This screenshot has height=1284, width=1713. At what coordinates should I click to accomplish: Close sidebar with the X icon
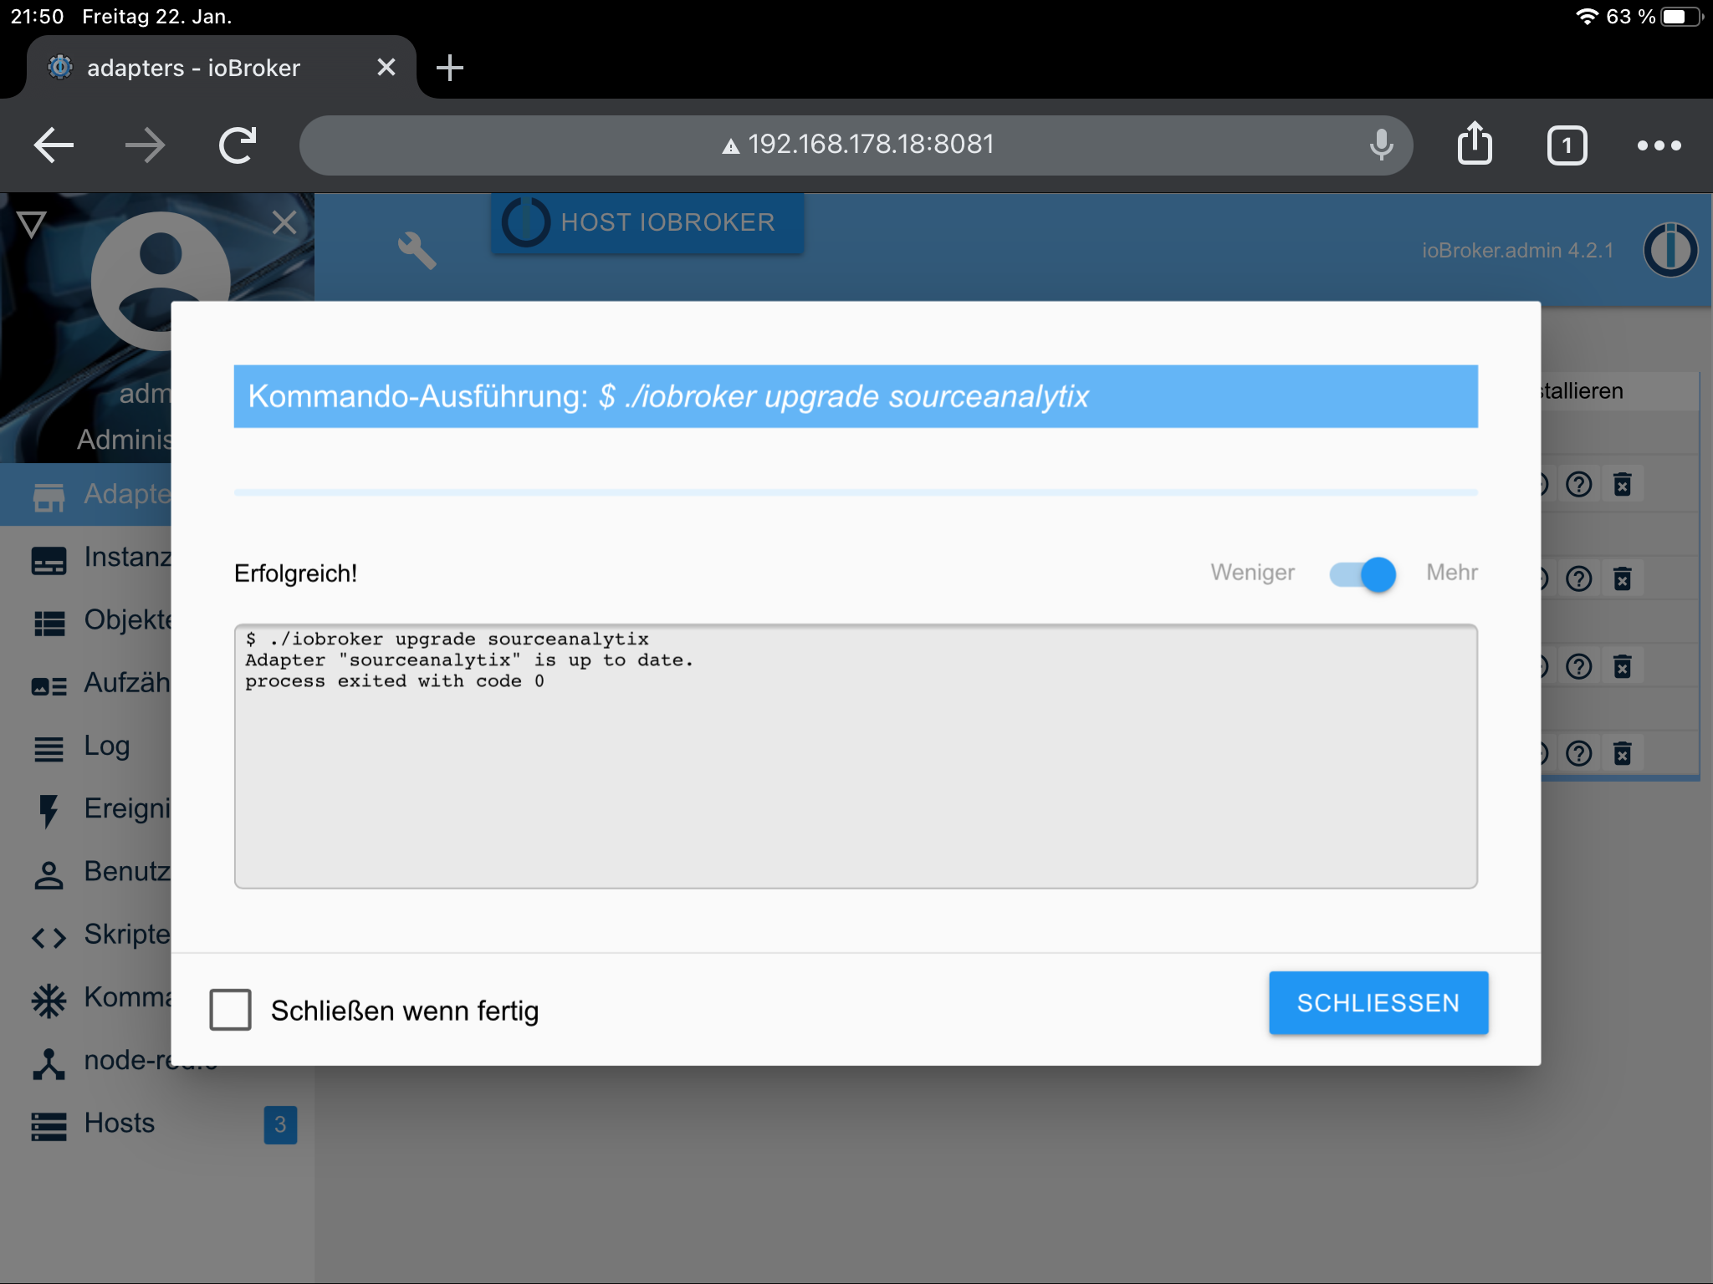click(284, 222)
